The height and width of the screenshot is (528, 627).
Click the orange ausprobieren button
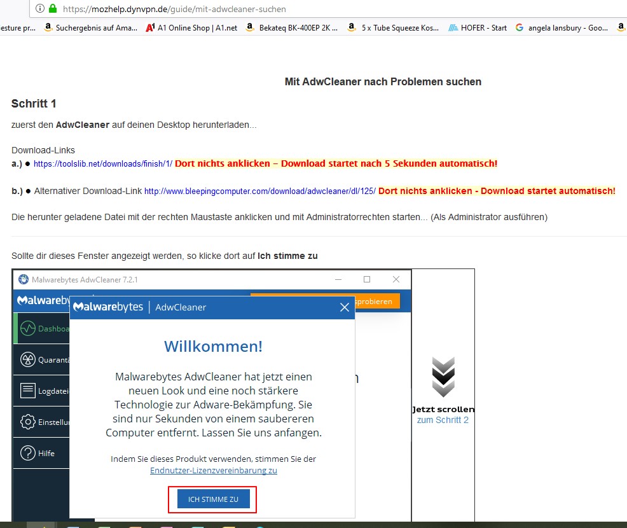tap(377, 301)
